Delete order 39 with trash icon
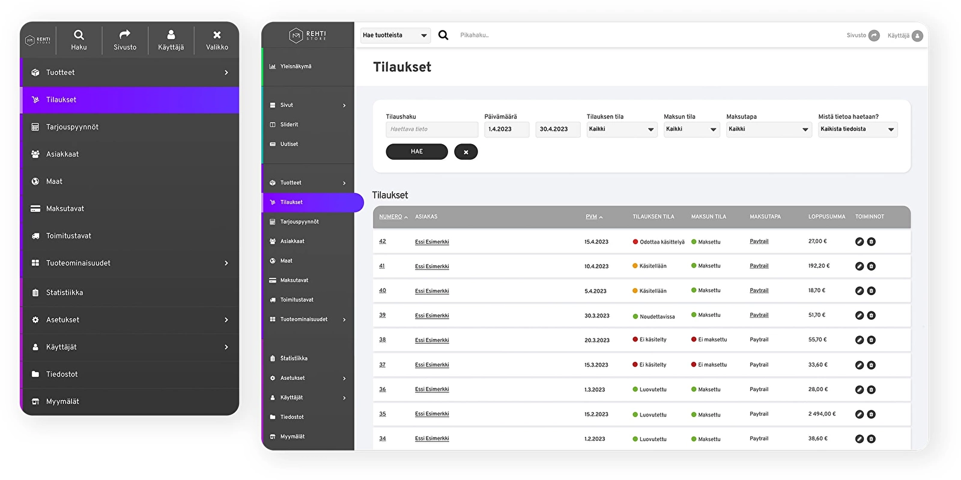Screen dimensions: 961x480 (x=872, y=316)
